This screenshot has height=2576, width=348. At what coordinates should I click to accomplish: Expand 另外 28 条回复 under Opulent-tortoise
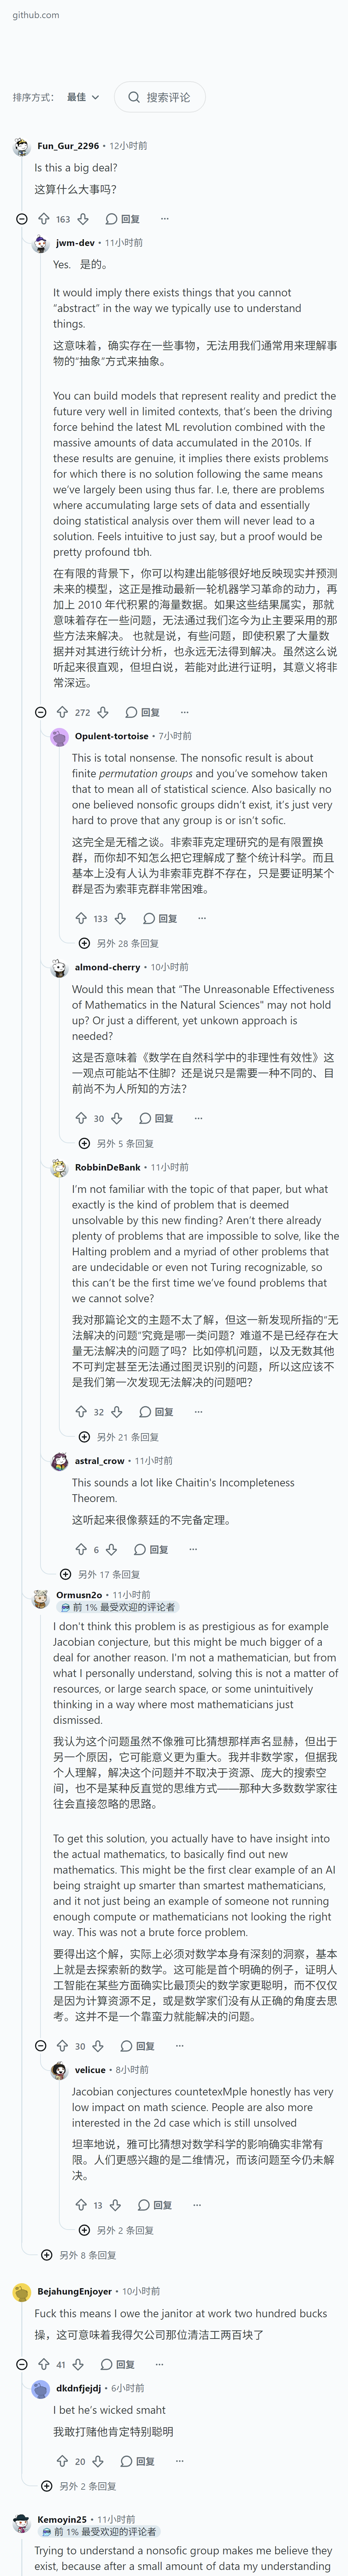tap(120, 943)
